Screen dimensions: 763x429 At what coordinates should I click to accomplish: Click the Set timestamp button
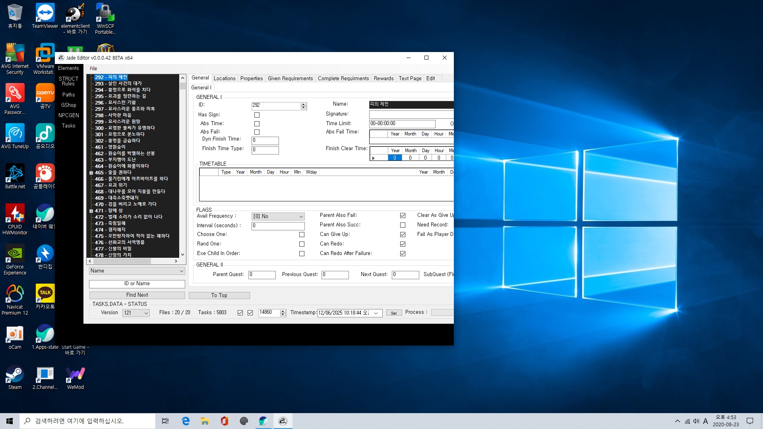pos(394,313)
